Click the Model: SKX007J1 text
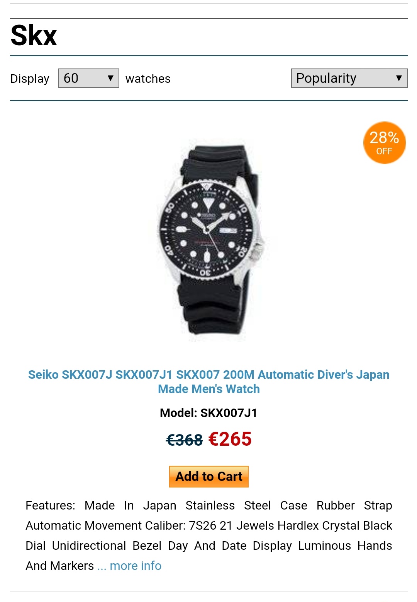 pyautogui.click(x=208, y=413)
